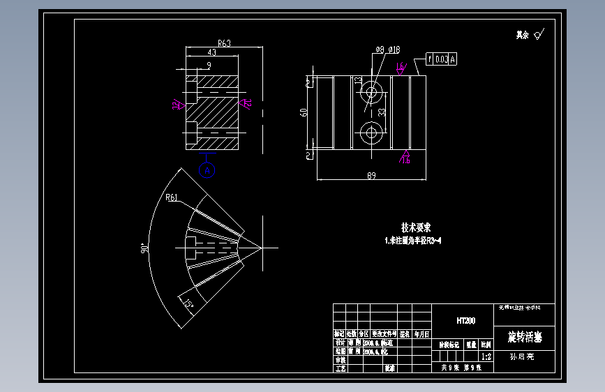This screenshot has width=605, height=392.
Task: Select the blue datum A circle symbol
Action: (x=207, y=170)
